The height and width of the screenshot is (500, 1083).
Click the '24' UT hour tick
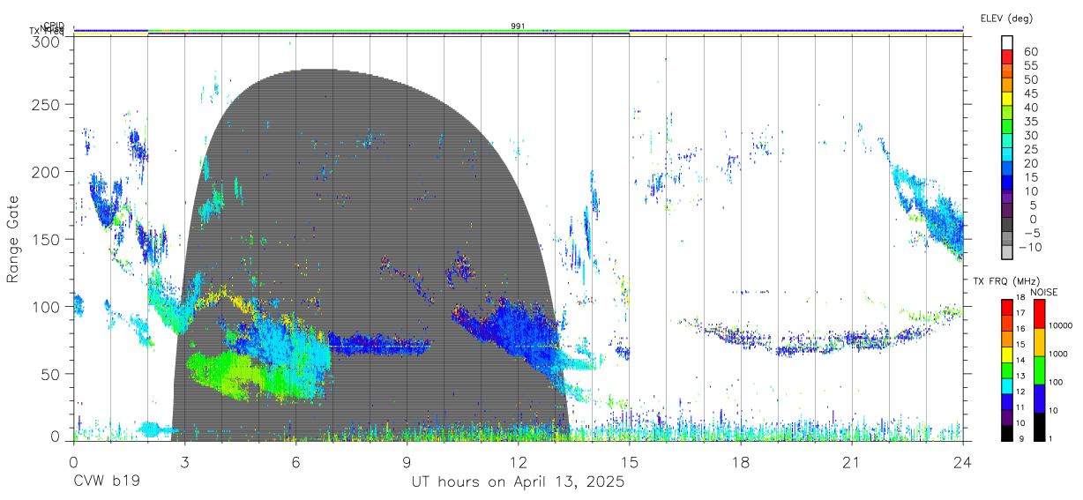pyautogui.click(x=962, y=462)
